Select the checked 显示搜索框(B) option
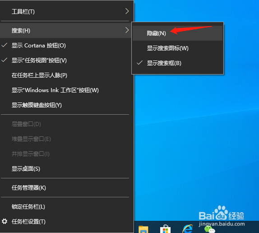The width and height of the screenshot is (259, 233). (178, 63)
